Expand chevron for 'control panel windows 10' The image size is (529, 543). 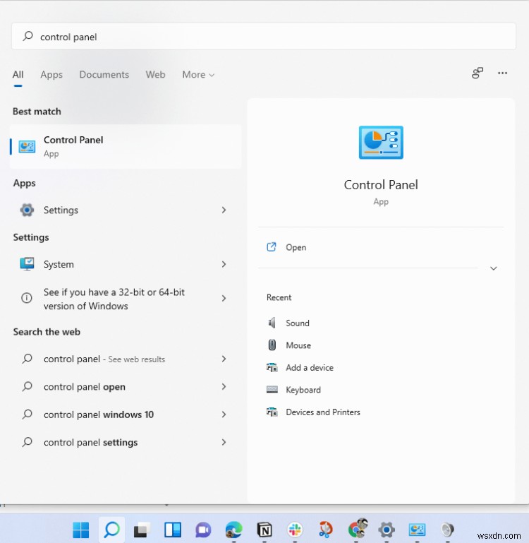coord(224,414)
